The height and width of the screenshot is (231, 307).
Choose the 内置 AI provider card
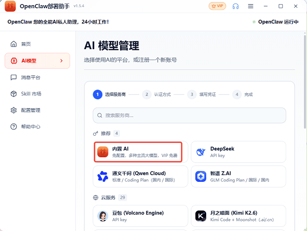[140, 152]
